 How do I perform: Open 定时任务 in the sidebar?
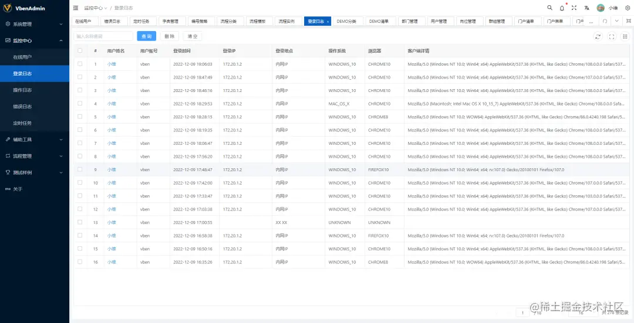(x=35, y=123)
